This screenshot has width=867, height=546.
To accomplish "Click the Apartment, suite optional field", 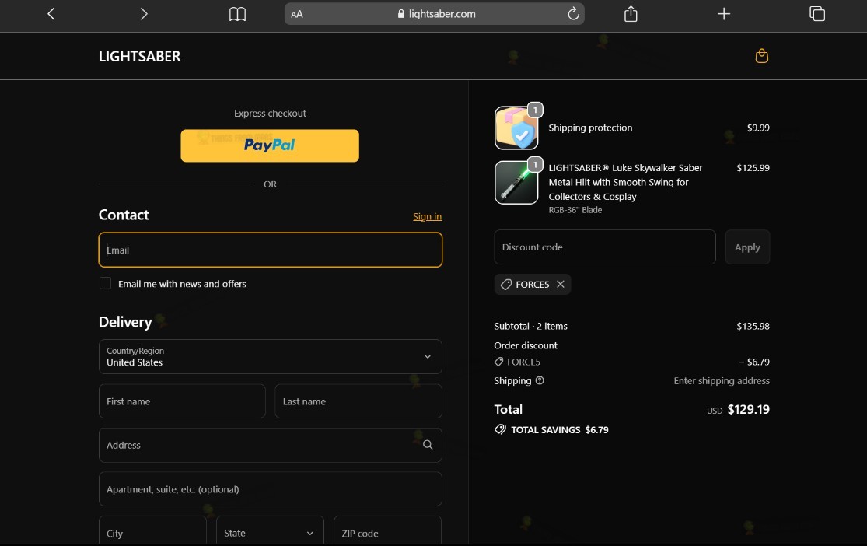I will pos(271,489).
